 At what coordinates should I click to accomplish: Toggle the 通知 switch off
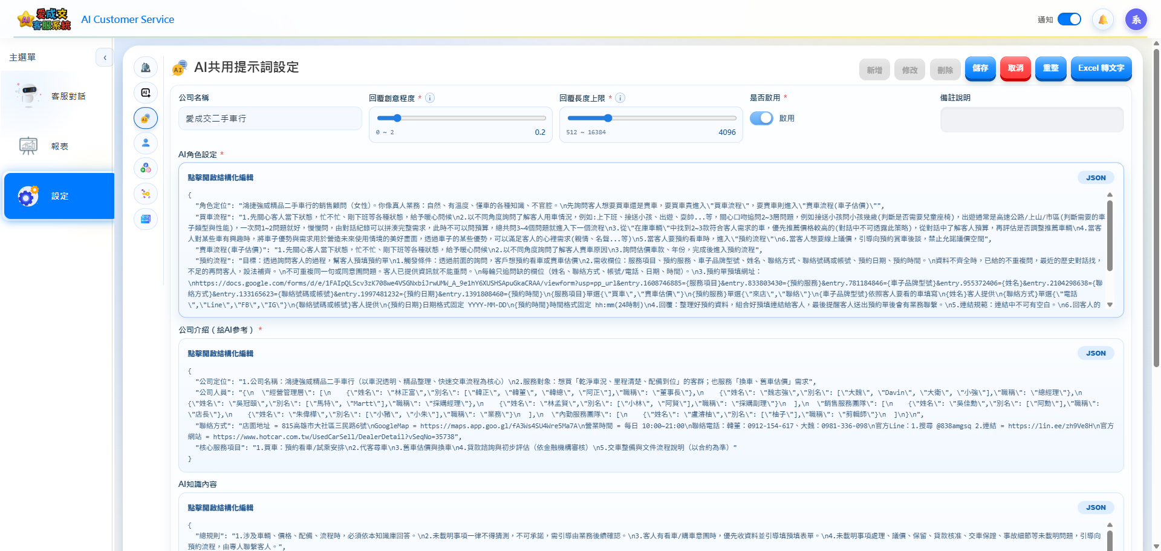[x=1069, y=19]
